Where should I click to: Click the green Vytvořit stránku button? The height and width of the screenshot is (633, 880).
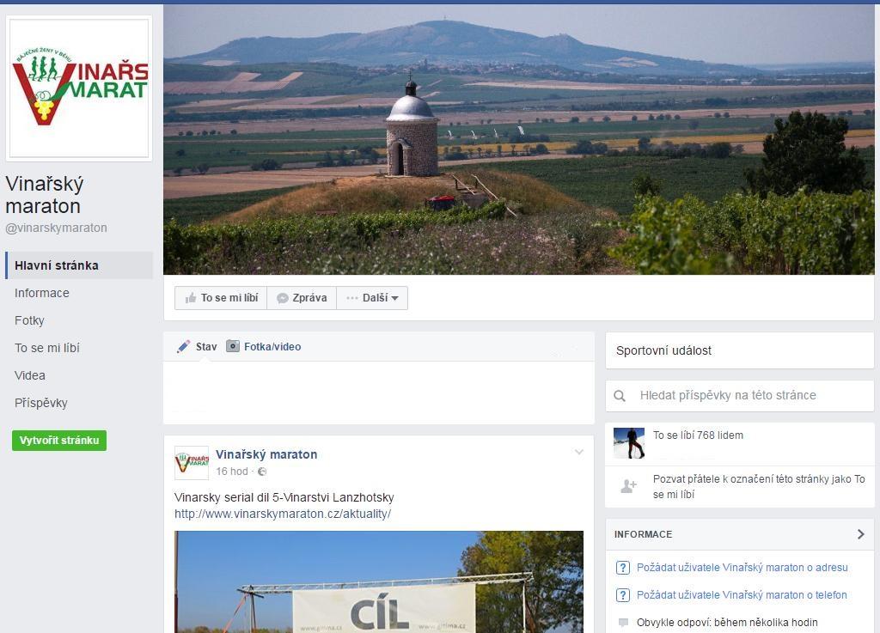coord(59,440)
